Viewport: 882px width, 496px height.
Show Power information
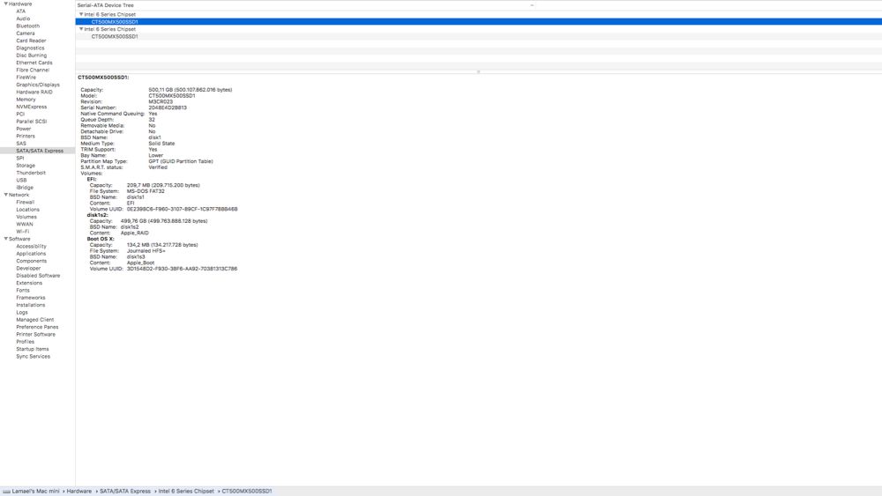(24, 128)
